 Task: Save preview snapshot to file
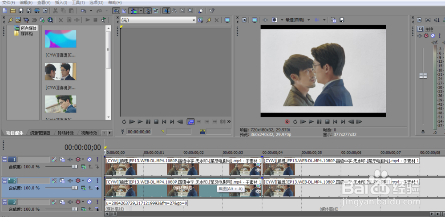pyautogui.click(x=342, y=20)
